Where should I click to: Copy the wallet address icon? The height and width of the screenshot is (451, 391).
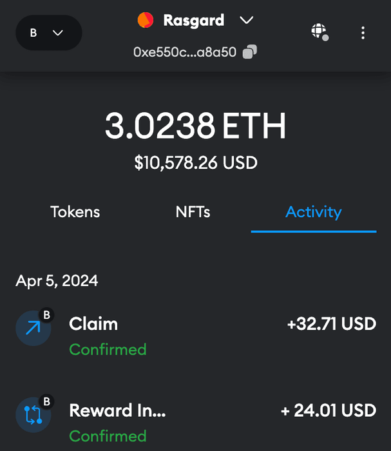[250, 52]
